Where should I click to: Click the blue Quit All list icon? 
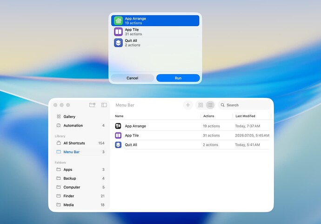[x=118, y=145]
